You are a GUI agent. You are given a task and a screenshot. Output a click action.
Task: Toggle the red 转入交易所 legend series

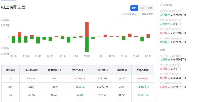tap(128, 14)
